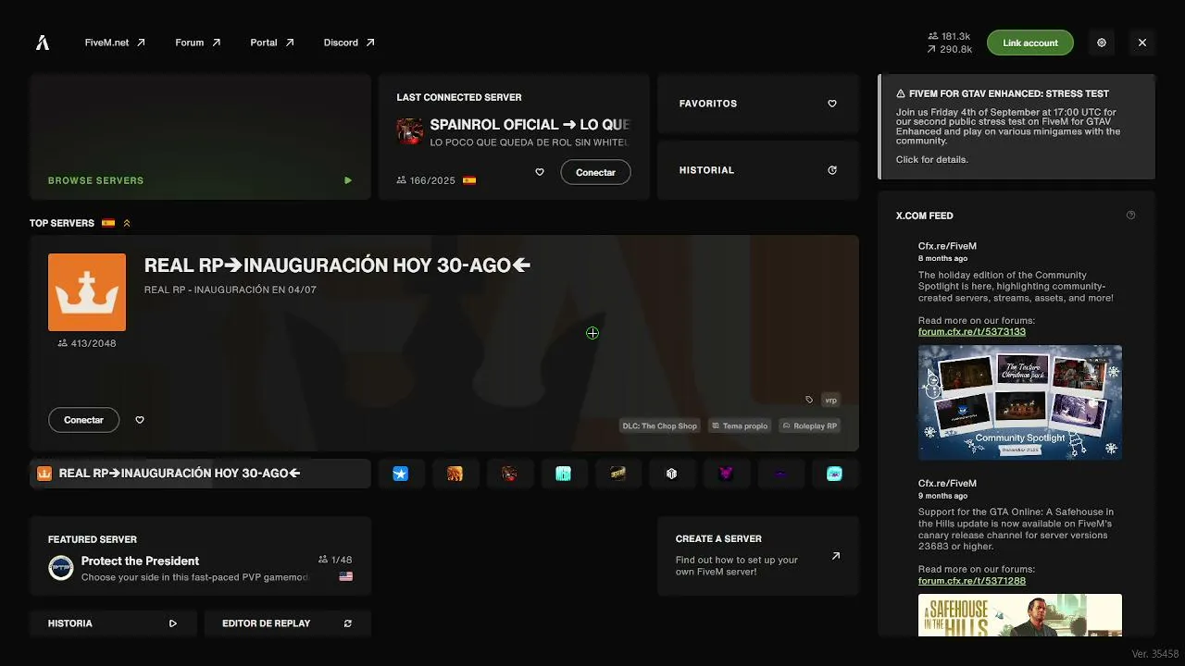Click the arrow icon on Create a Server
The image size is (1185, 666).
(x=835, y=556)
